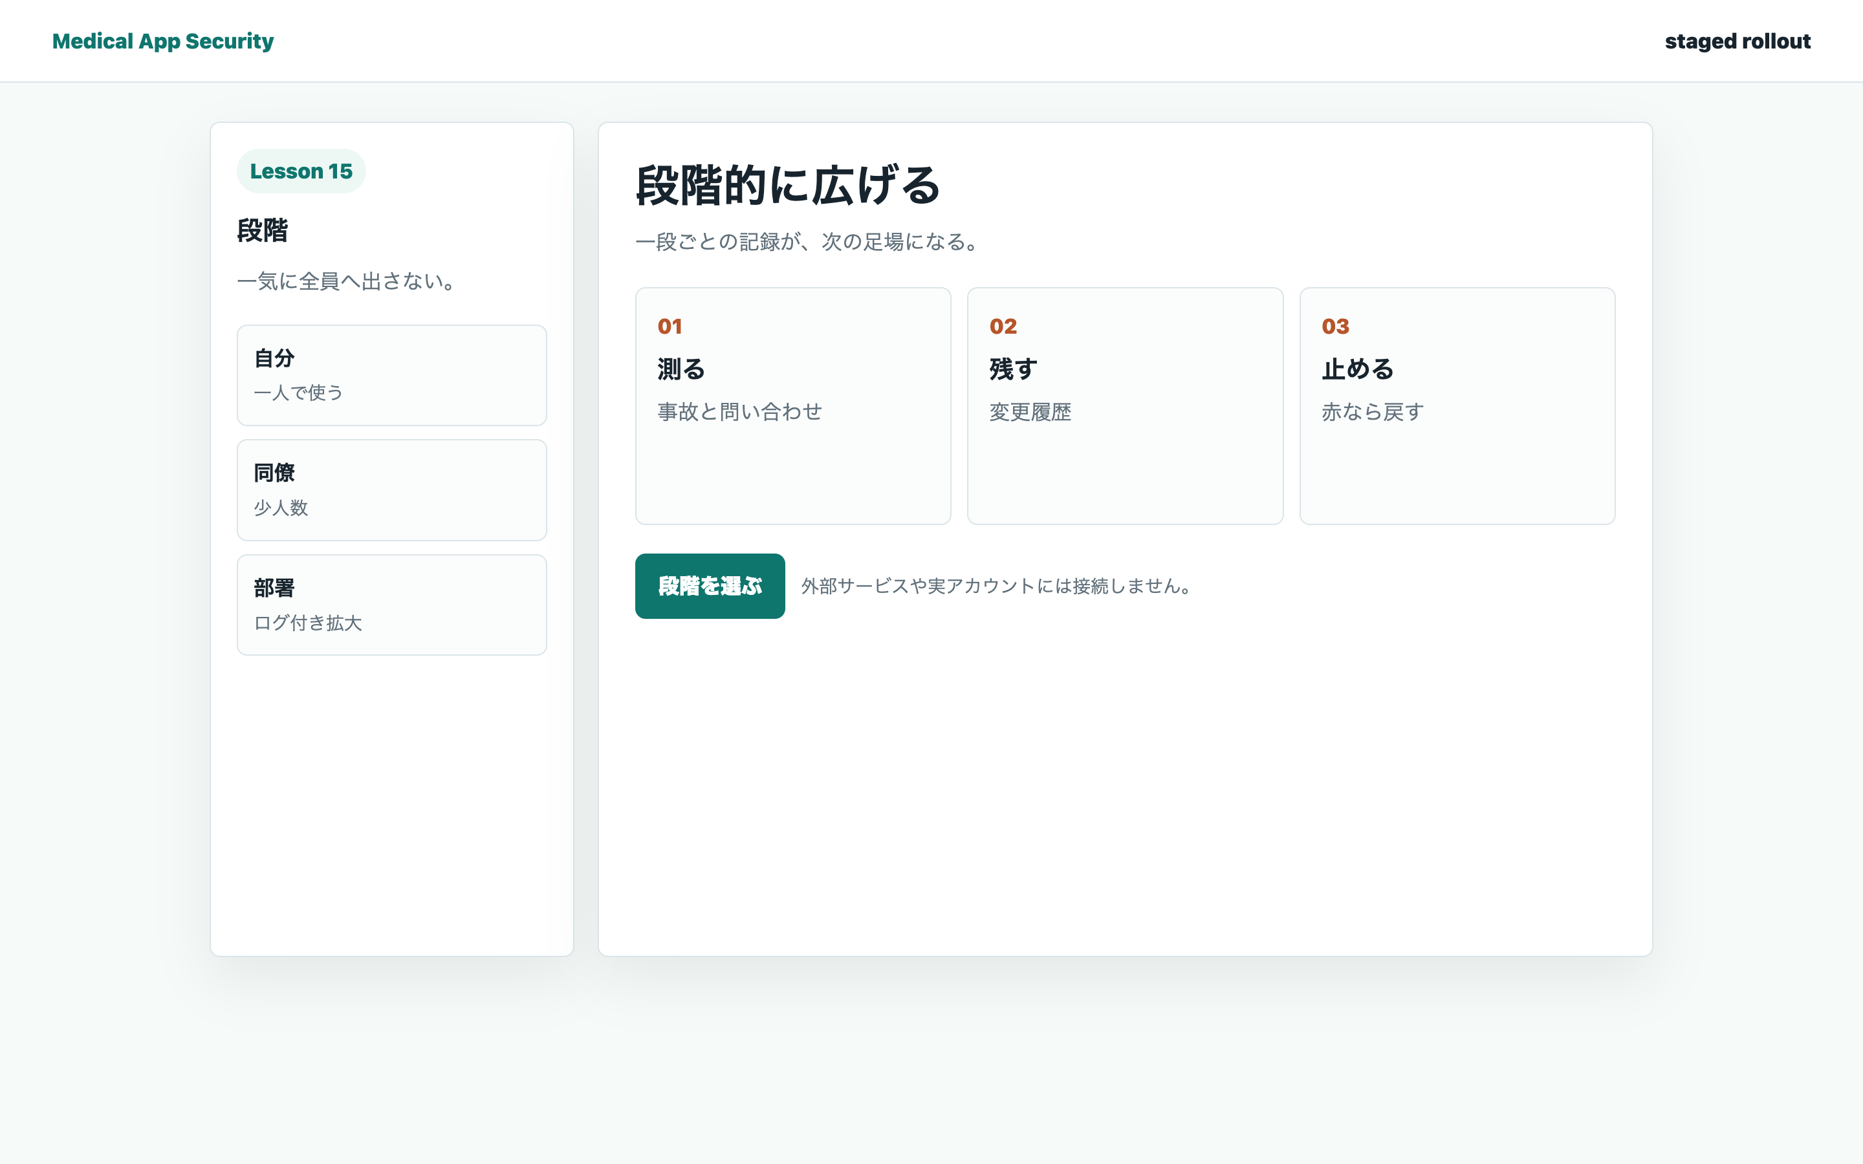Click the 03 step number

1336,327
